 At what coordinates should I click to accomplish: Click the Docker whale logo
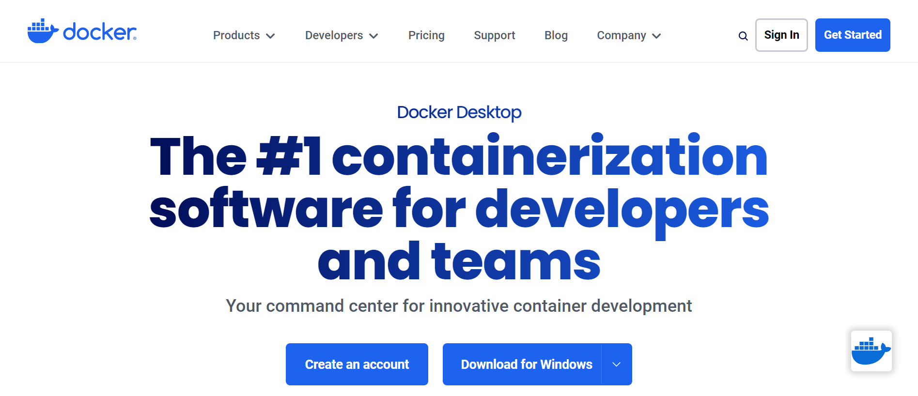pos(82,31)
